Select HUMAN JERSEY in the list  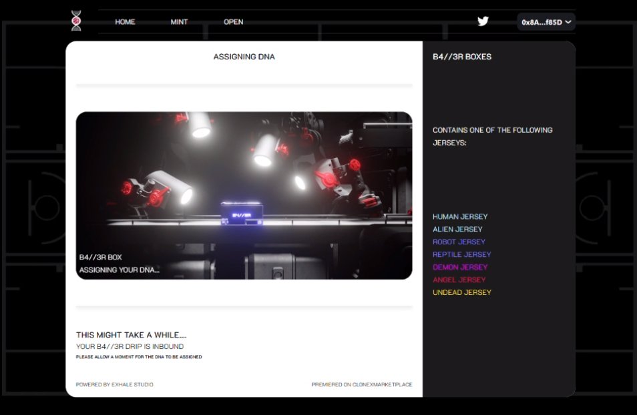(x=460, y=217)
